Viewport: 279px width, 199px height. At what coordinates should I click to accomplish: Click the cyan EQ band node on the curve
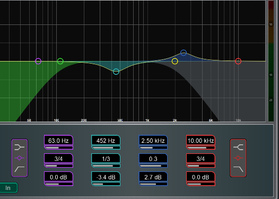point(116,72)
